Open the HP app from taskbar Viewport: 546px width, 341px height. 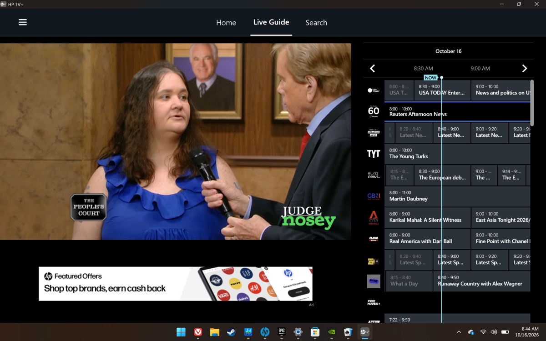[265, 332]
